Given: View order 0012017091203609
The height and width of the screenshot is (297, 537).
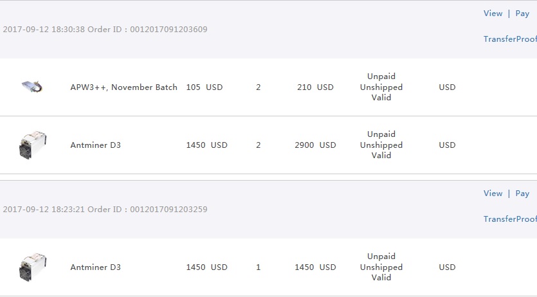Looking at the screenshot, I should click(x=493, y=14).
